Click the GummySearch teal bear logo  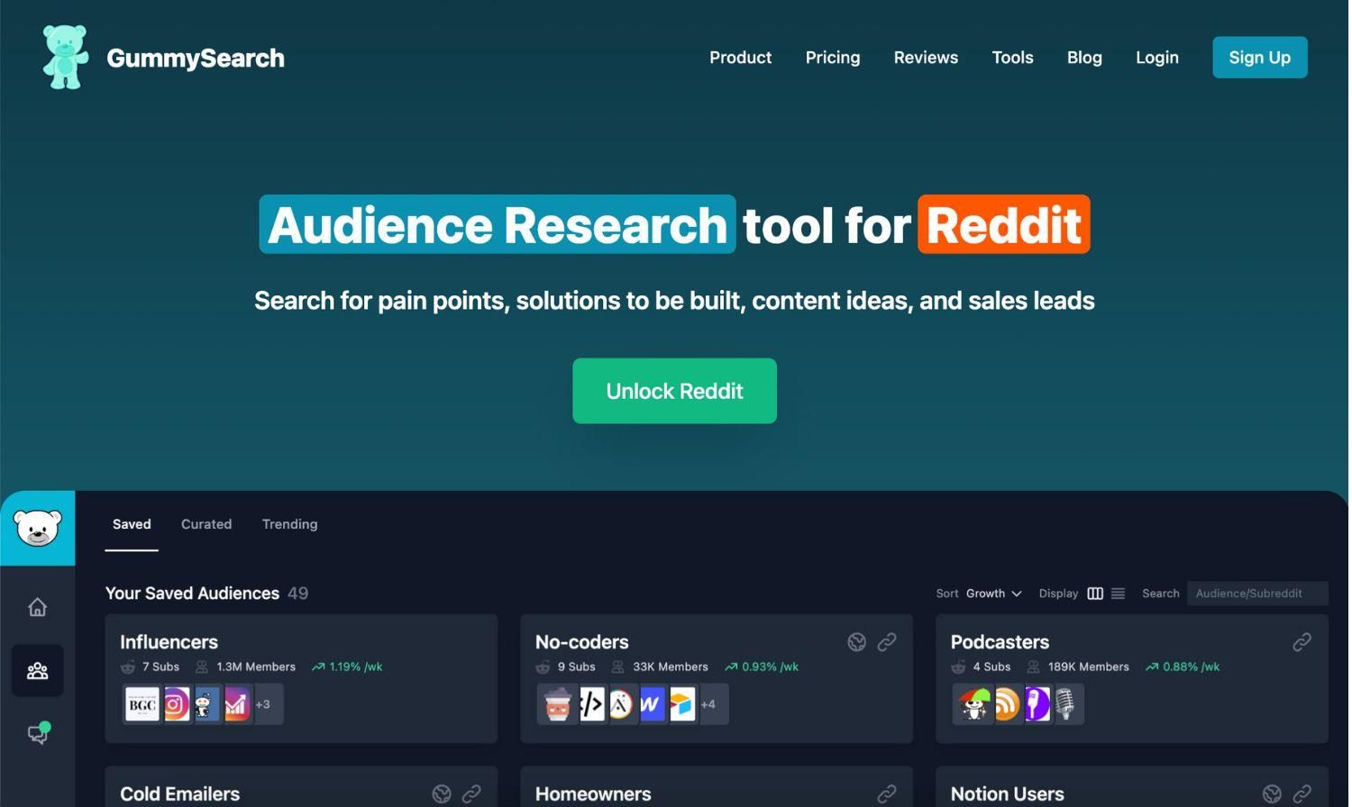(x=66, y=57)
